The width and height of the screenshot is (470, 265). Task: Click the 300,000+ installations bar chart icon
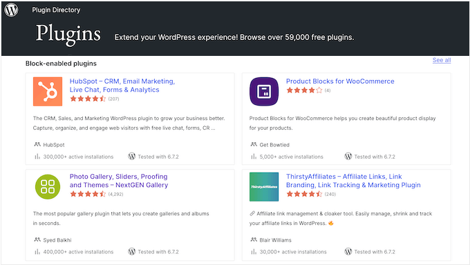37,156
